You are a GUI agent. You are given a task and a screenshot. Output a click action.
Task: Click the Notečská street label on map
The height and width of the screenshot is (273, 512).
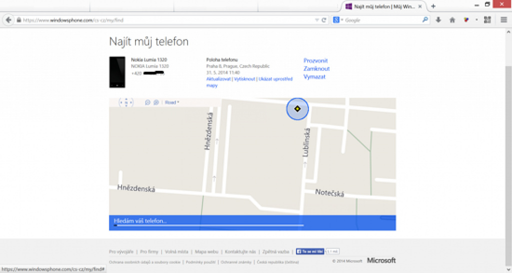click(x=329, y=192)
